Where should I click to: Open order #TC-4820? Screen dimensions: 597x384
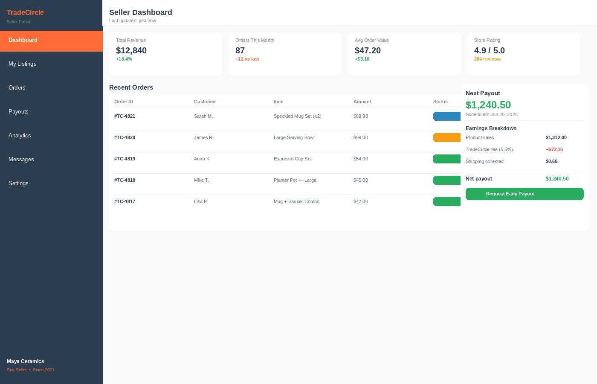pos(125,137)
